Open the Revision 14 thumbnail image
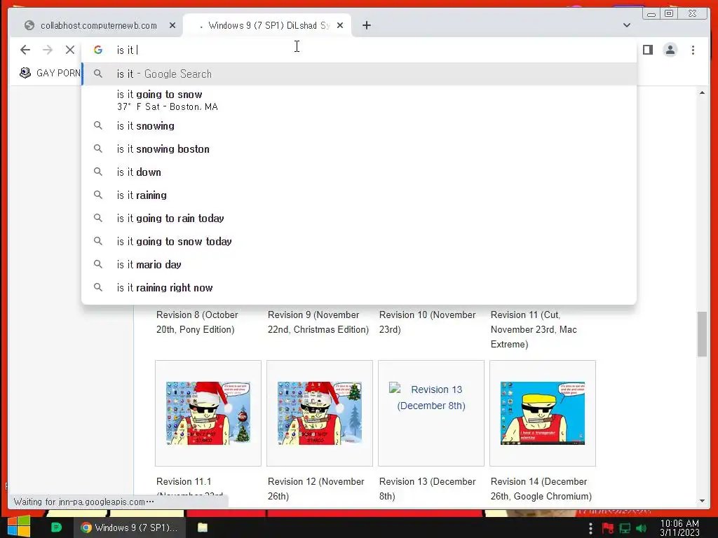 tap(543, 413)
